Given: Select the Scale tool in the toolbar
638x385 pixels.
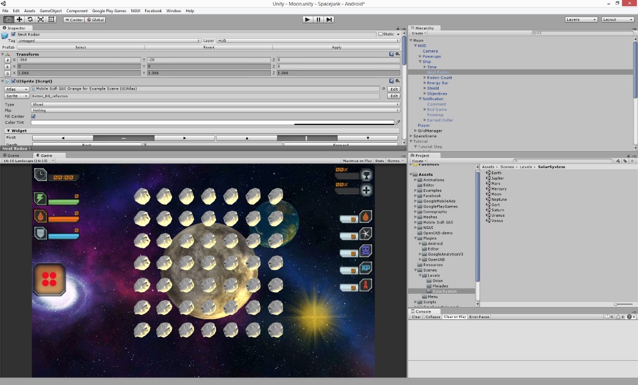Looking at the screenshot, I should (40, 19).
